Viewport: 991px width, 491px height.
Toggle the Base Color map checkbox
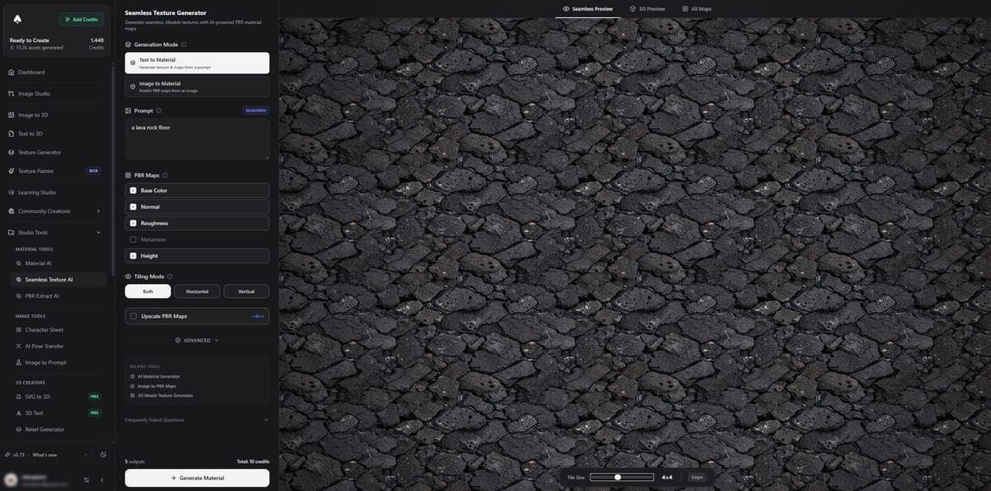point(133,191)
